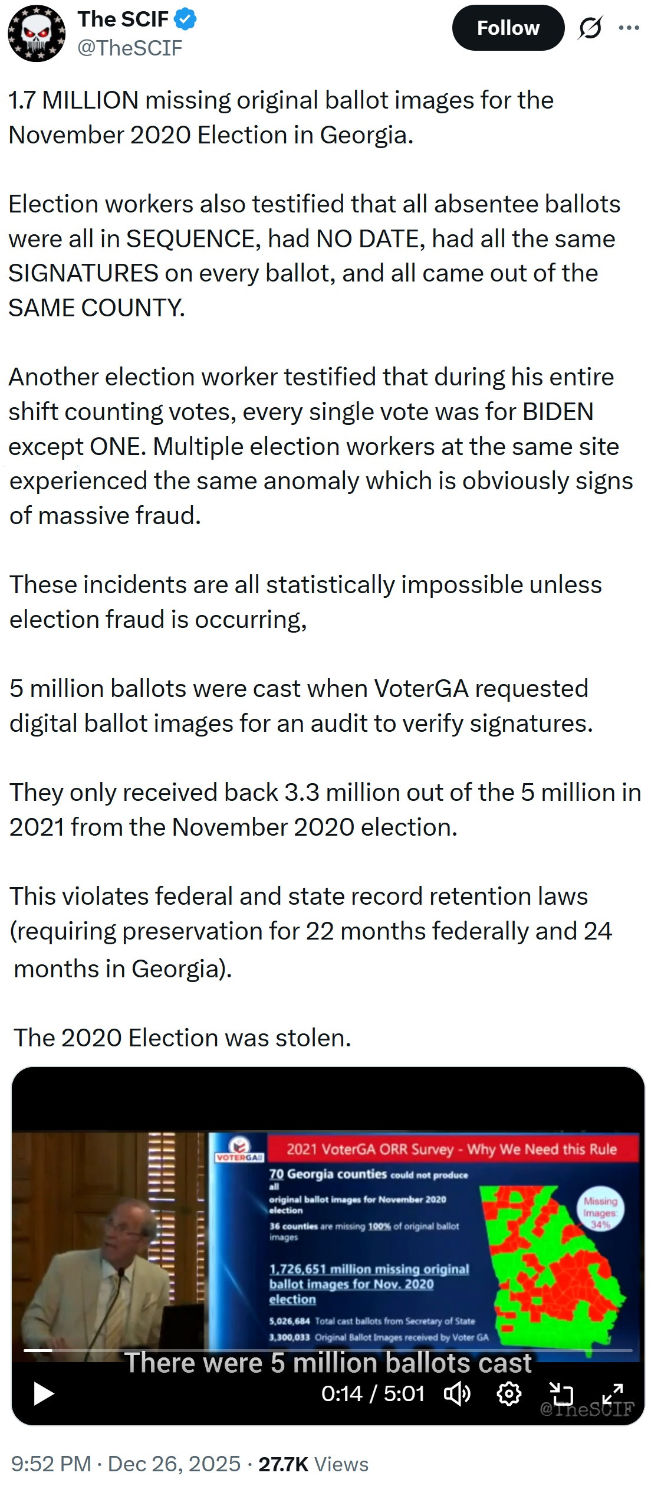Click the VoterGA ORR Survey slide header

click(451, 1149)
